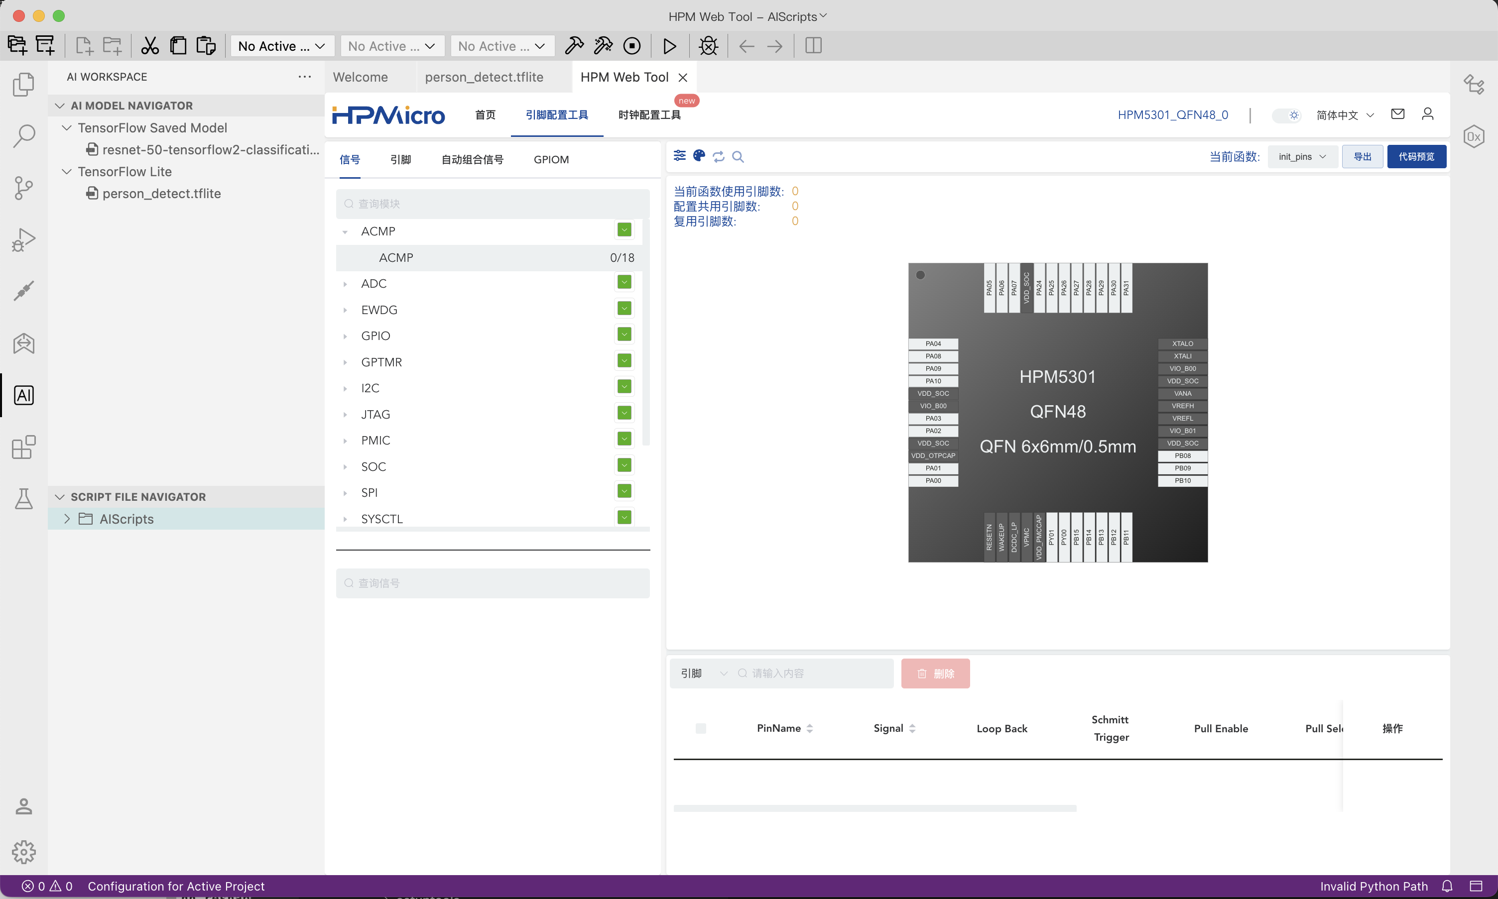The height and width of the screenshot is (899, 1498).
Task: Click the refresh rotate chip icon
Action: pyautogui.click(x=719, y=156)
